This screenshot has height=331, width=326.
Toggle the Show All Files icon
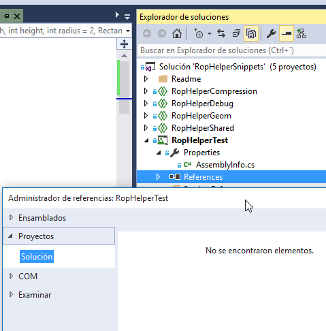(251, 33)
